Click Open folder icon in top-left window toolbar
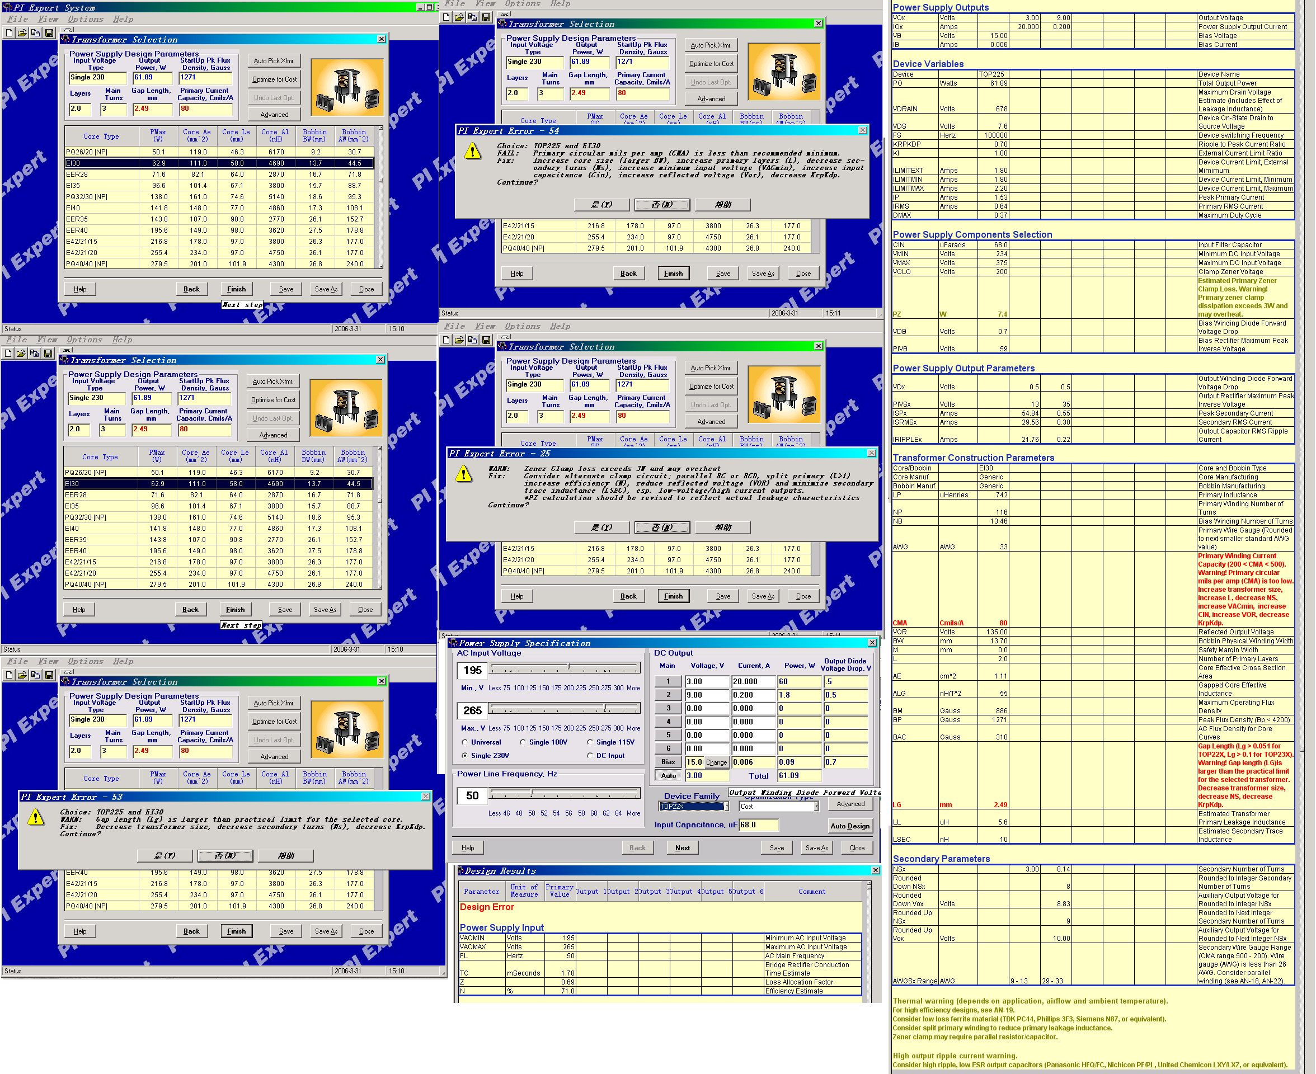Viewport: 1316px width, 1074px height. coord(22,33)
